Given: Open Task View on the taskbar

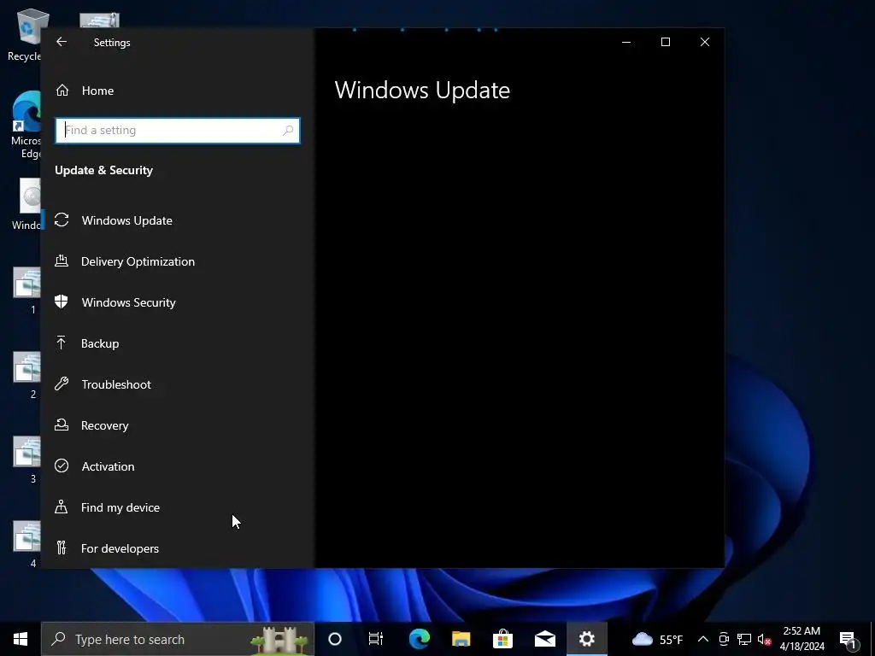Looking at the screenshot, I should [x=376, y=639].
